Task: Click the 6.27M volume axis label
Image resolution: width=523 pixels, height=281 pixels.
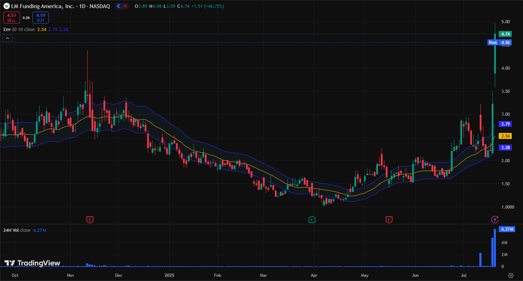Action: 507,229
